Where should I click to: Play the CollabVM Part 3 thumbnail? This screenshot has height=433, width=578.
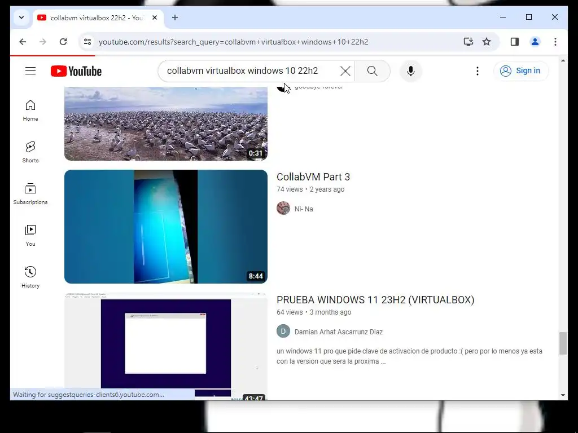166,227
